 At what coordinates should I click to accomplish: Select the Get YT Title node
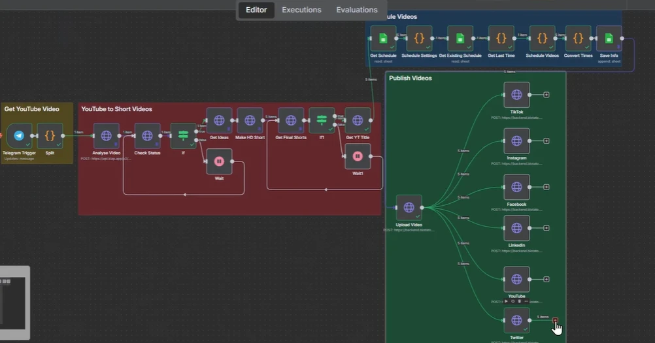point(358,120)
